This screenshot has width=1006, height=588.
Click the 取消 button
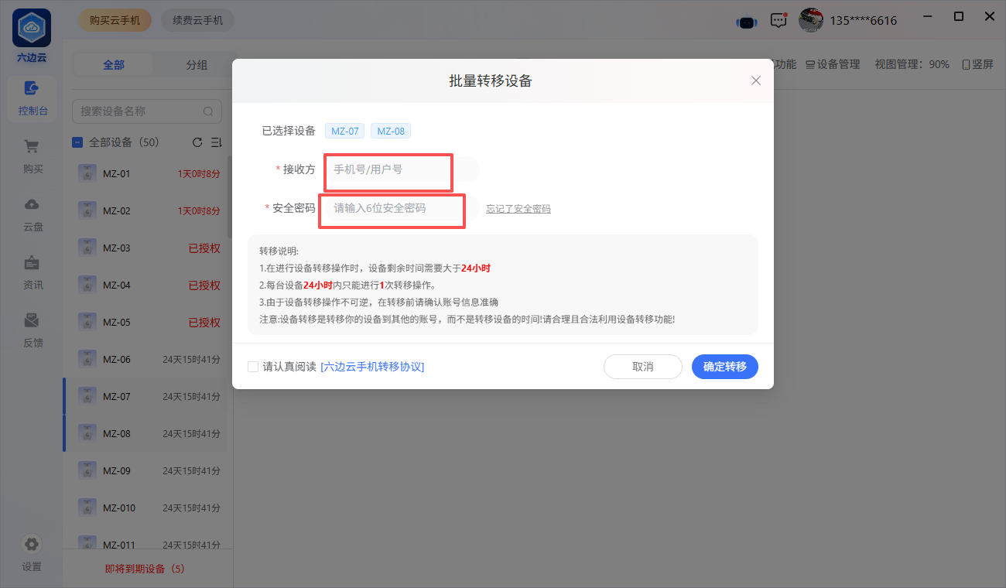click(x=642, y=367)
